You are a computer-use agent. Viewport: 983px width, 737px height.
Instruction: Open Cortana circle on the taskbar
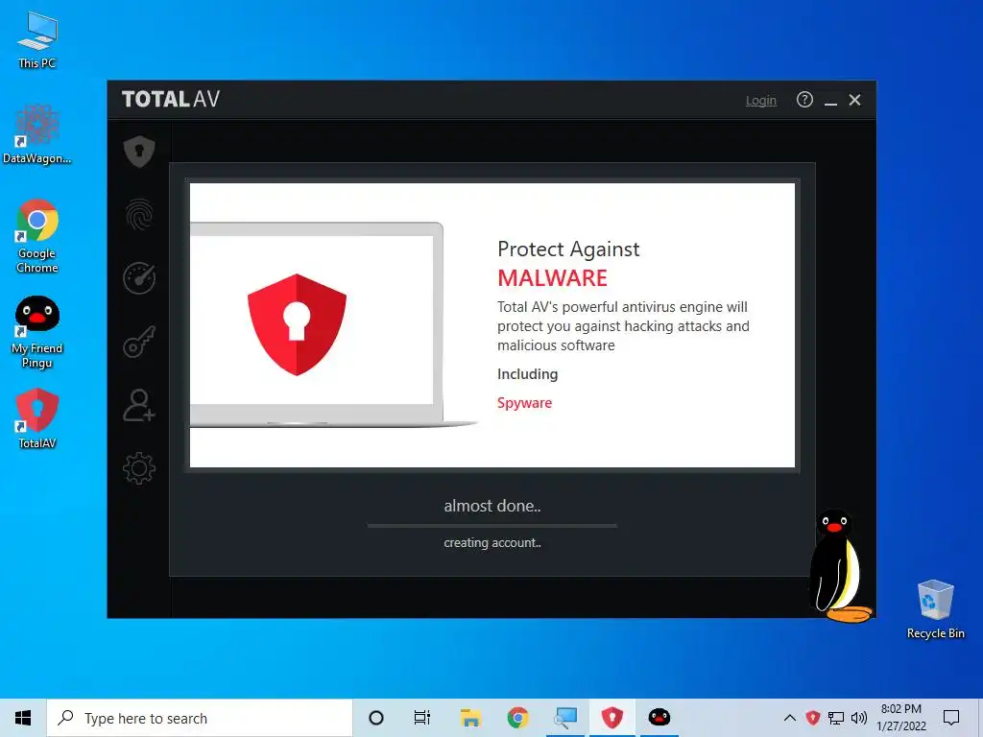click(x=376, y=718)
